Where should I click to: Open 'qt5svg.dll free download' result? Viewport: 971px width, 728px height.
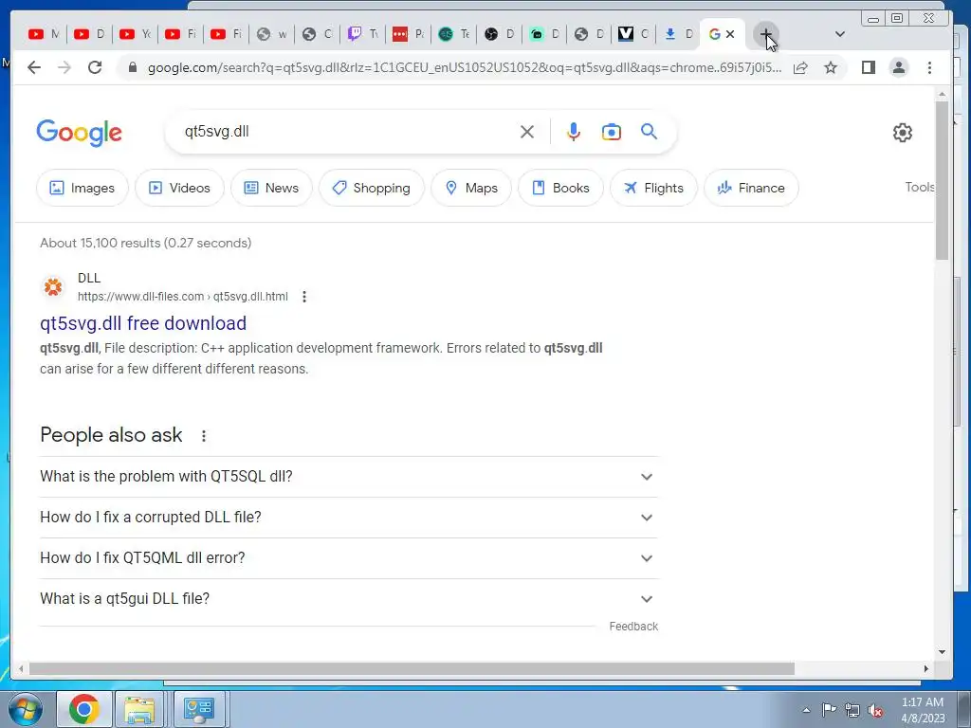pyautogui.click(x=143, y=323)
